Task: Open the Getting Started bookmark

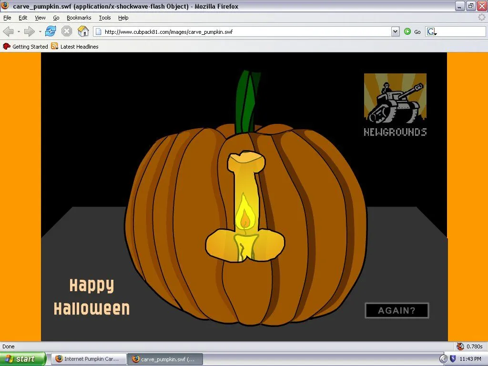Action: (x=26, y=47)
